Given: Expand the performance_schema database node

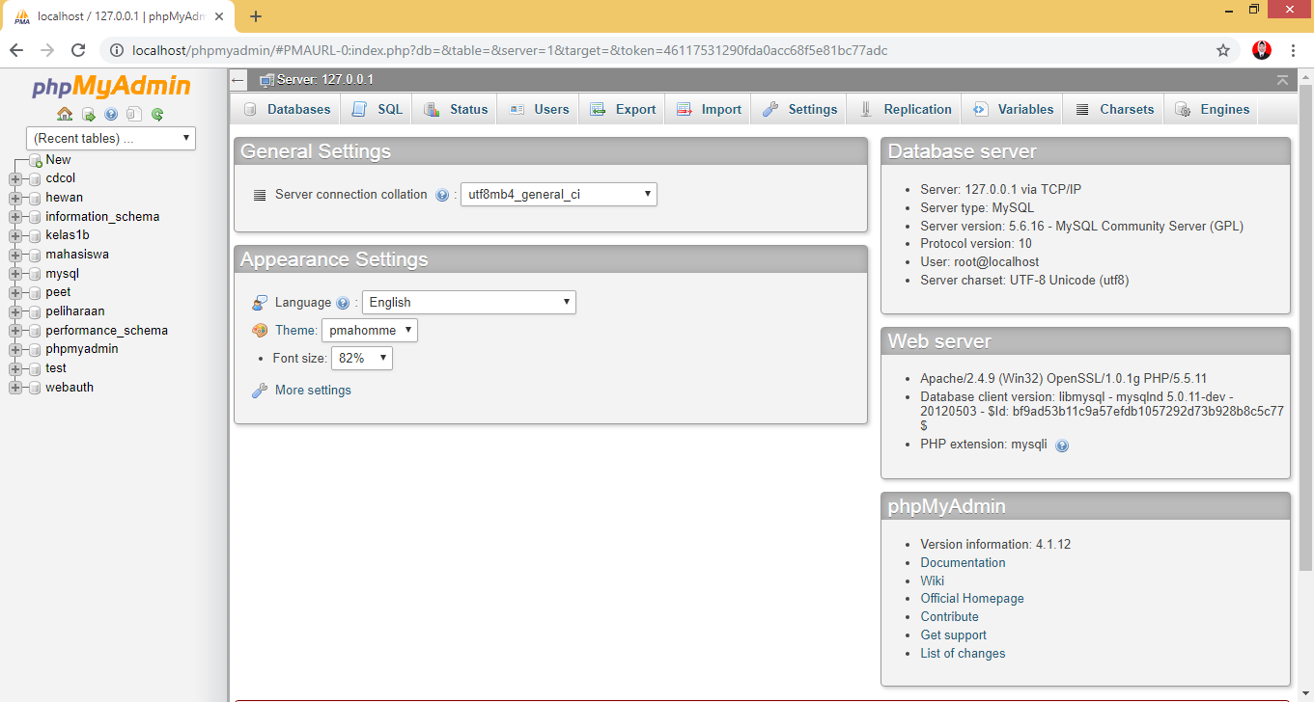Looking at the screenshot, I should (15, 331).
